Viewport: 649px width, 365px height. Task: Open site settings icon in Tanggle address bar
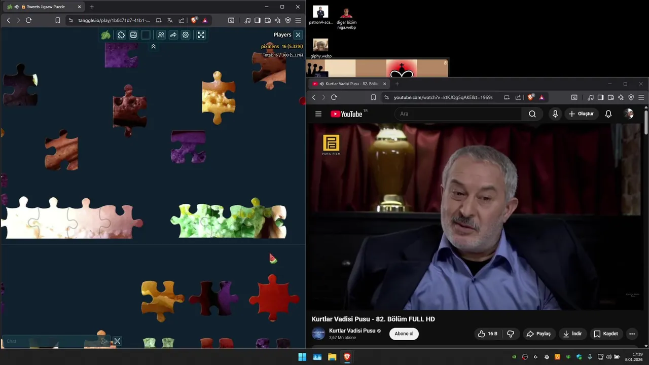click(71, 20)
